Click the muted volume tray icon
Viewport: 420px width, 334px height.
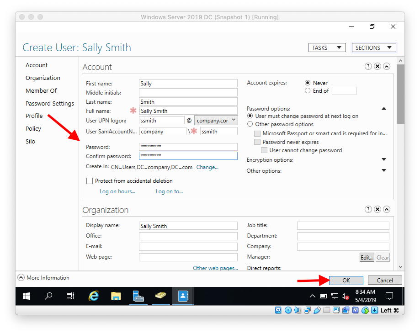tap(345, 296)
